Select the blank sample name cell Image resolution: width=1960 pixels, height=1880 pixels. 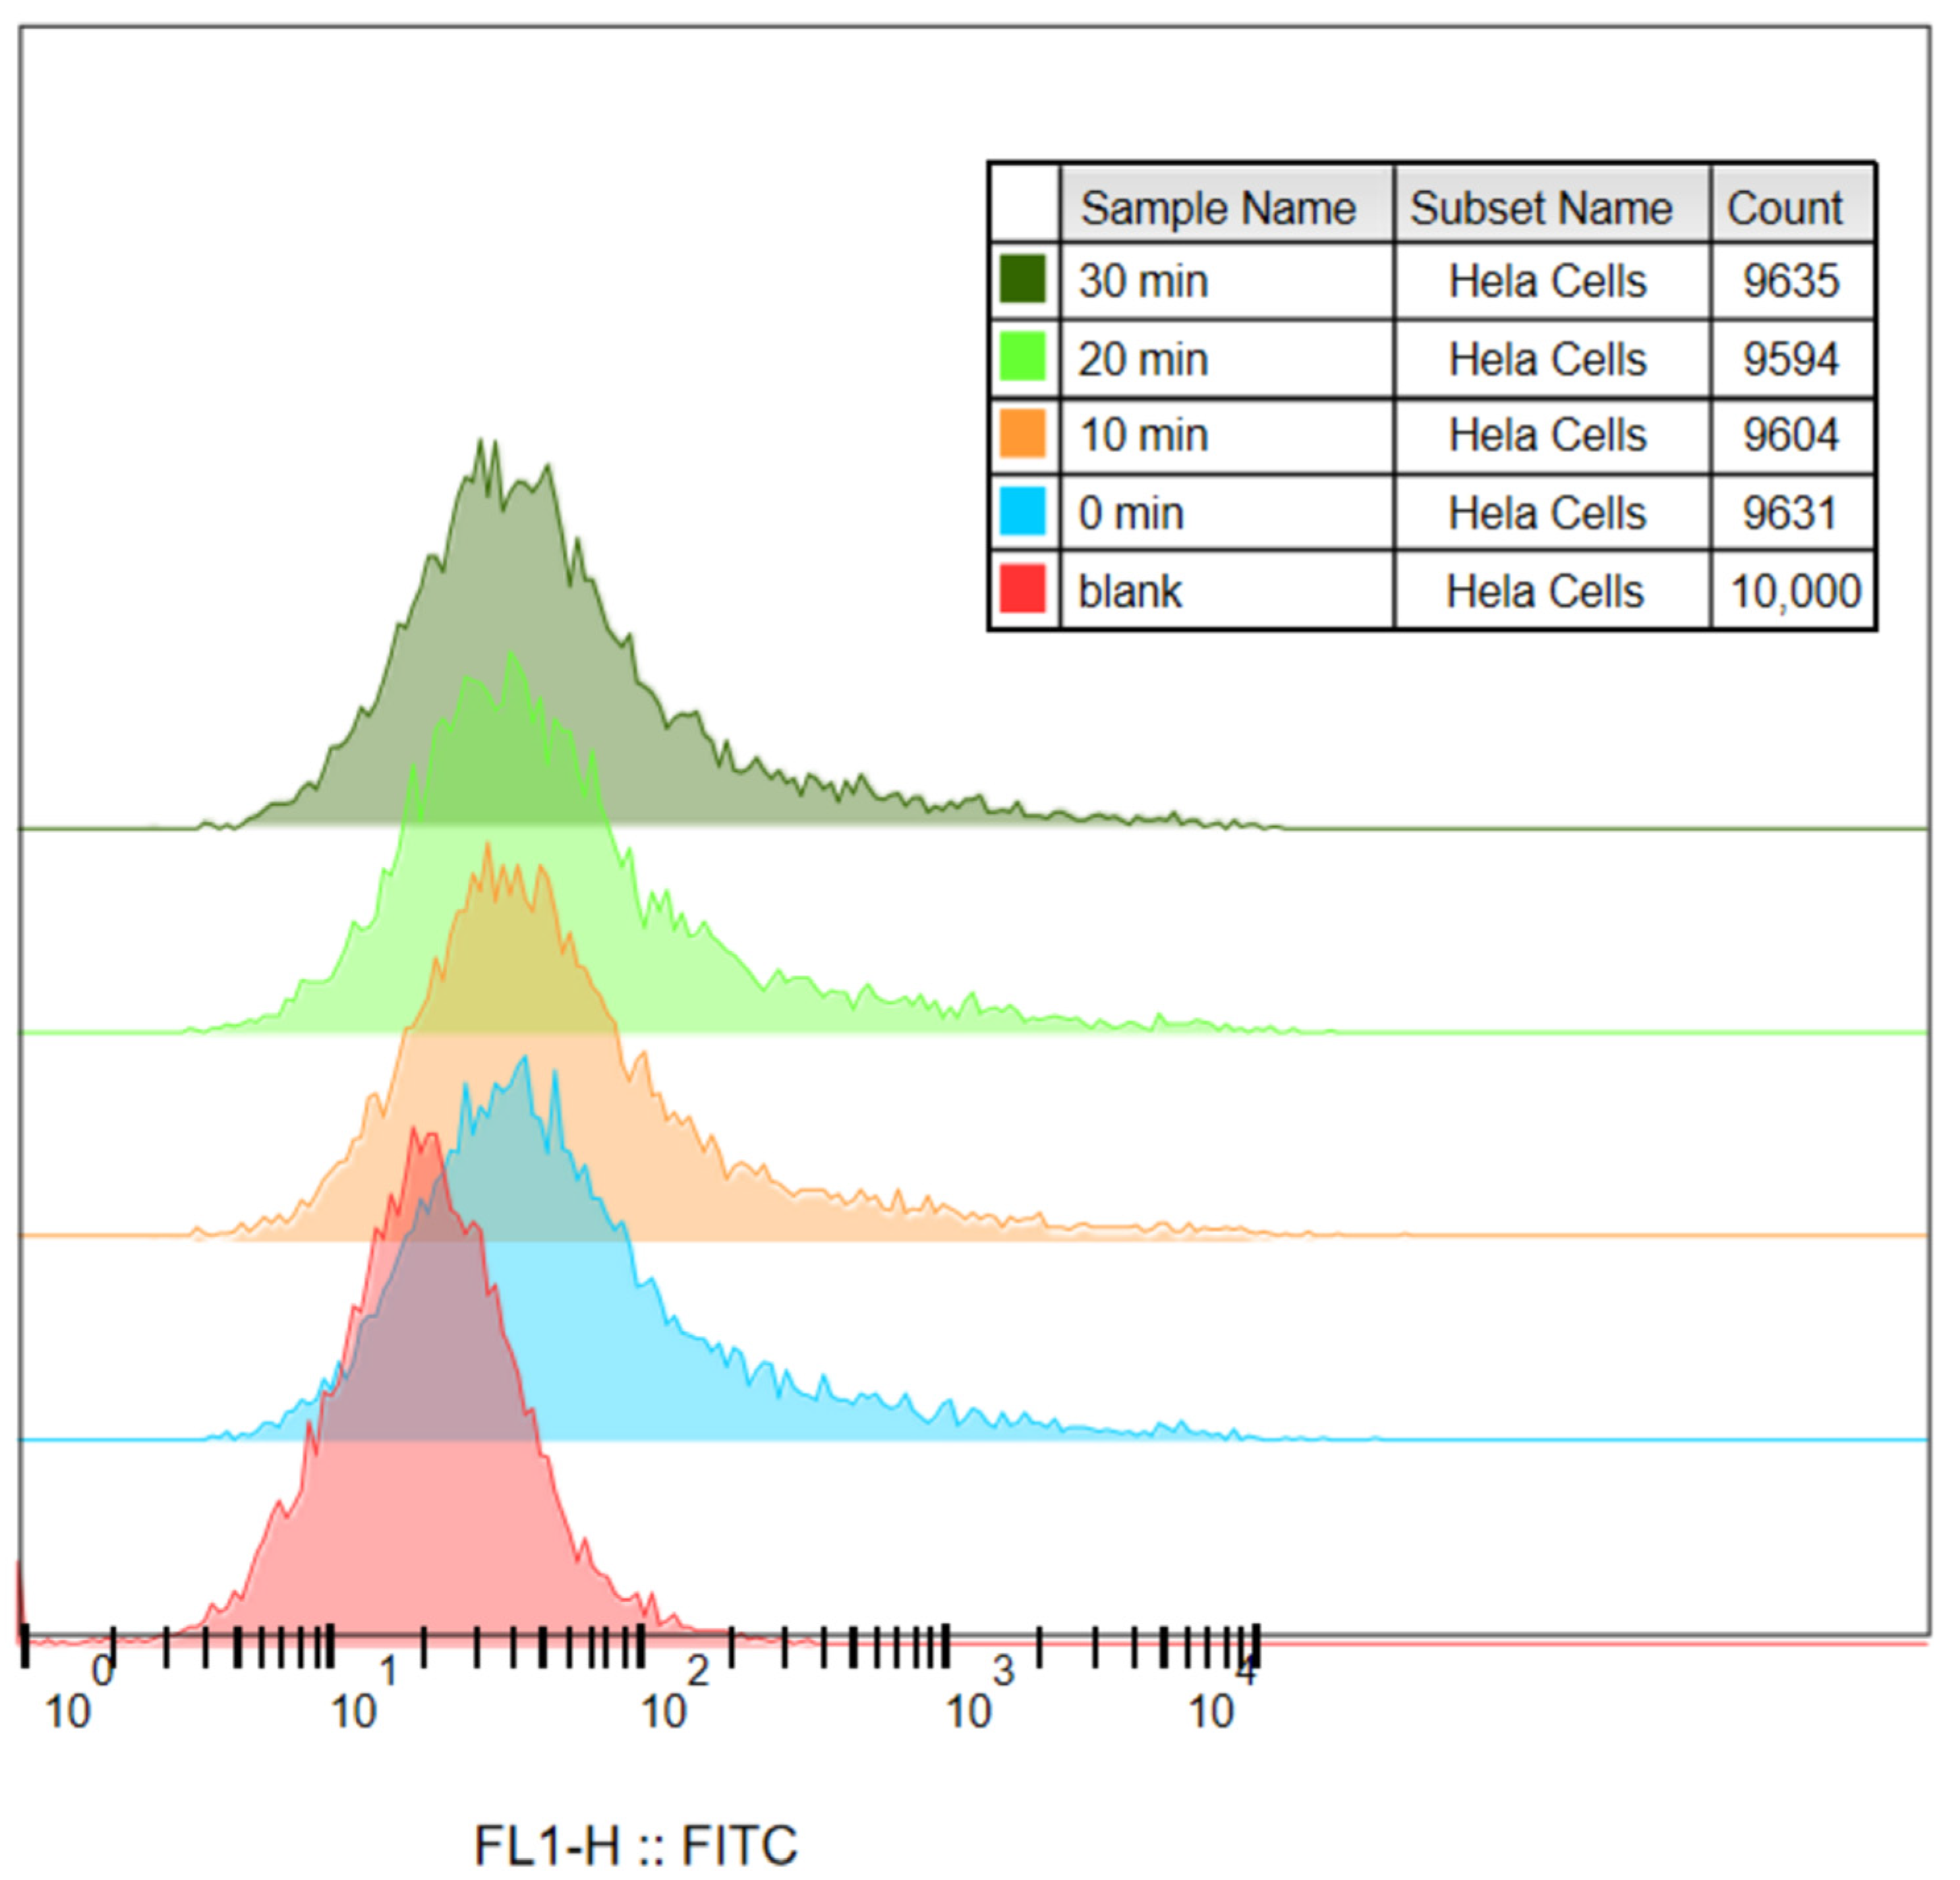click(x=1130, y=592)
